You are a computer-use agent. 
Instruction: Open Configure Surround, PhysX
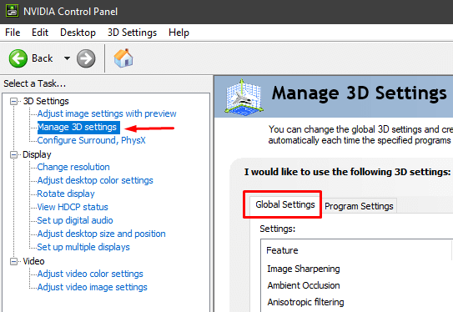pos(91,140)
